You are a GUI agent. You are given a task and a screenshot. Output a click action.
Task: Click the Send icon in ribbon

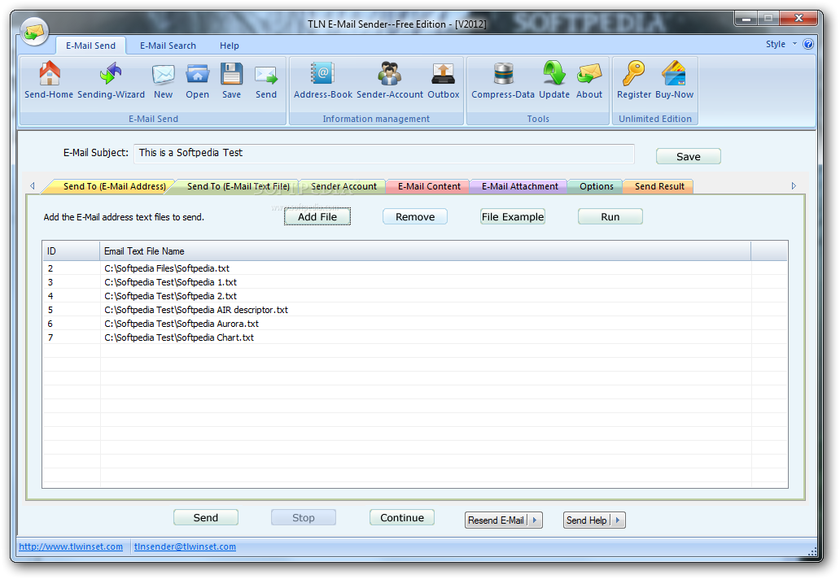pyautogui.click(x=265, y=80)
